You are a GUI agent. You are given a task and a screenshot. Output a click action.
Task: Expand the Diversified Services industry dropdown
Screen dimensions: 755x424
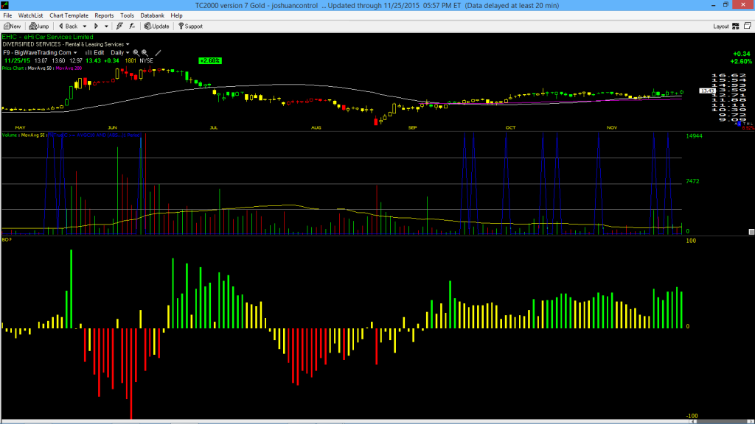point(128,45)
